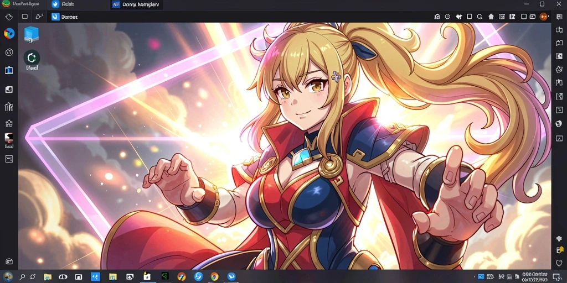
Task: Open Chrome from the taskbar
Action: pos(214,277)
